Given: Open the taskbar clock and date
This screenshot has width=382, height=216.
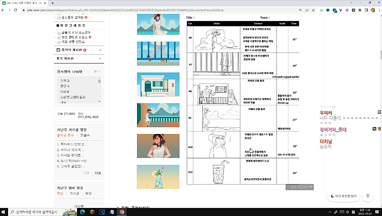Looking at the screenshot, I should (x=366, y=212).
